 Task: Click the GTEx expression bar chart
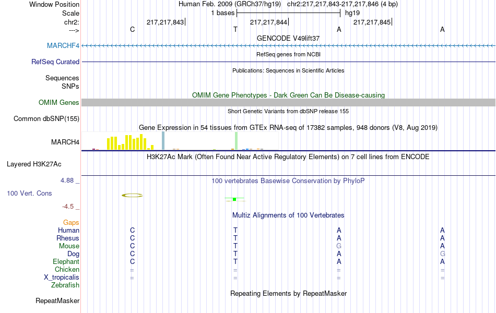[180, 141]
